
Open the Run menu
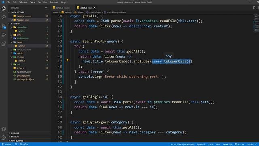(x=45, y=2)
